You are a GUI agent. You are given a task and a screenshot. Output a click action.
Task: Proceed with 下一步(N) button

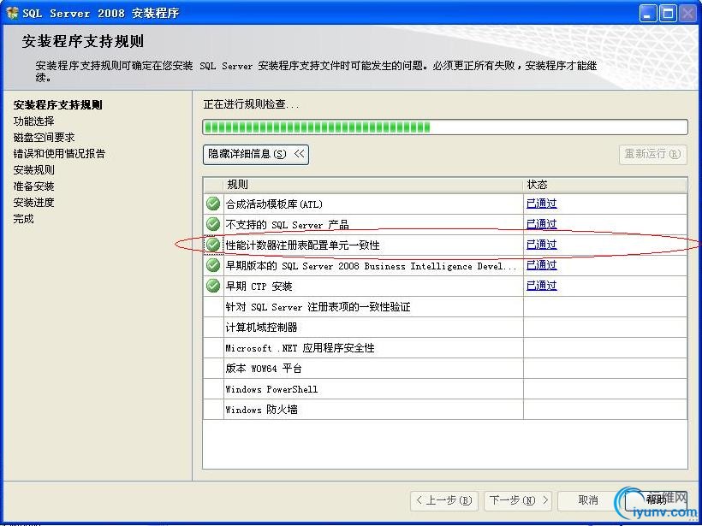(x=518, y=500)
